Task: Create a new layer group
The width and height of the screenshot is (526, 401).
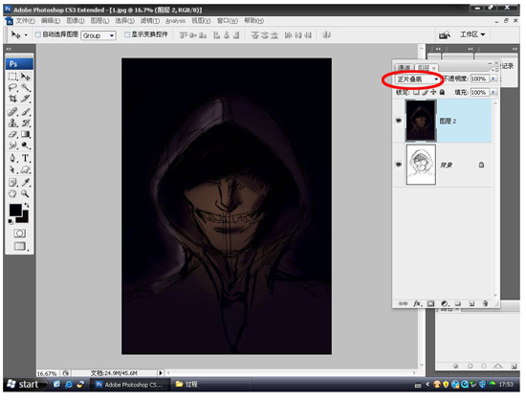Action: coord(458,303)
